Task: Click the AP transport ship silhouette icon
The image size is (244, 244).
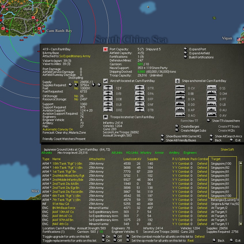Action: point(180,110)
